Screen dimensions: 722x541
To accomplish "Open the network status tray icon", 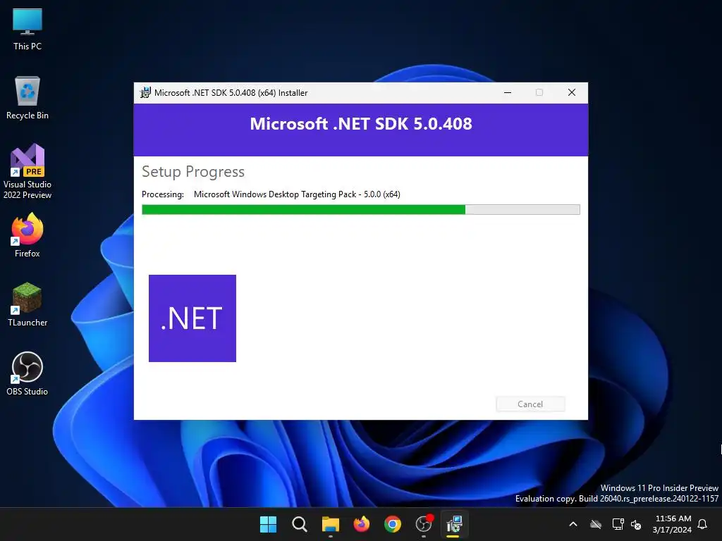I will click(x=618, y=524).
